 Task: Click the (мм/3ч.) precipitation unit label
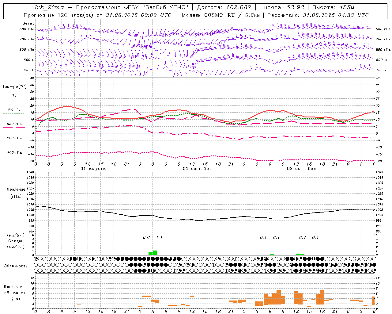tap(16, 235)
